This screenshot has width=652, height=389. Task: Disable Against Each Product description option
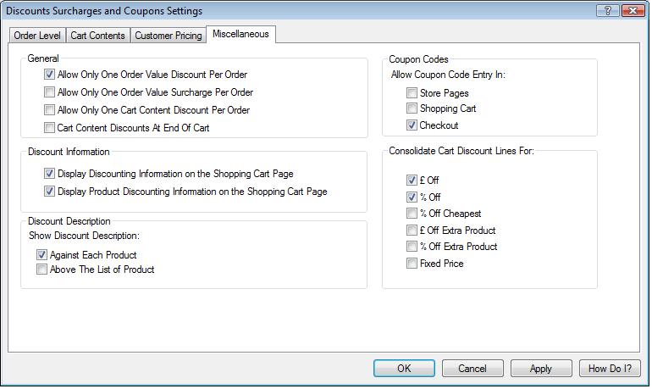(42, 255)
